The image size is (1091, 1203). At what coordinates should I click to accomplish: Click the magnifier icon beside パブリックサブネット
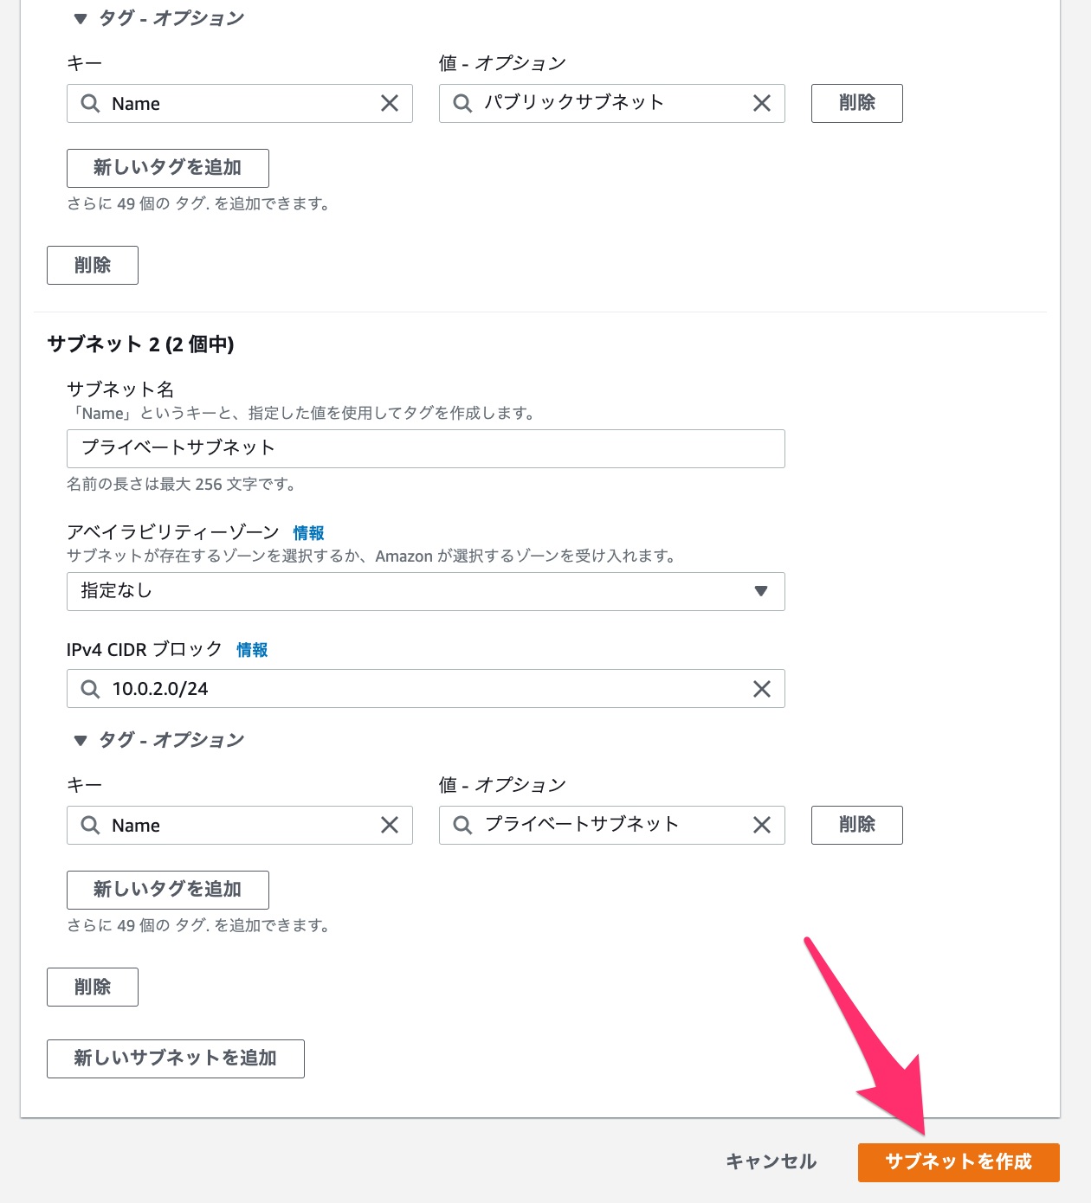click(462, 103)
